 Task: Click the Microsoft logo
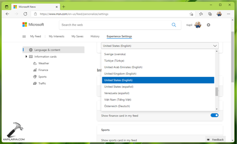coord(33,25)
